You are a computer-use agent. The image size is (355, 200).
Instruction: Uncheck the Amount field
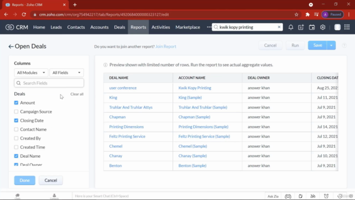(16, 103)
